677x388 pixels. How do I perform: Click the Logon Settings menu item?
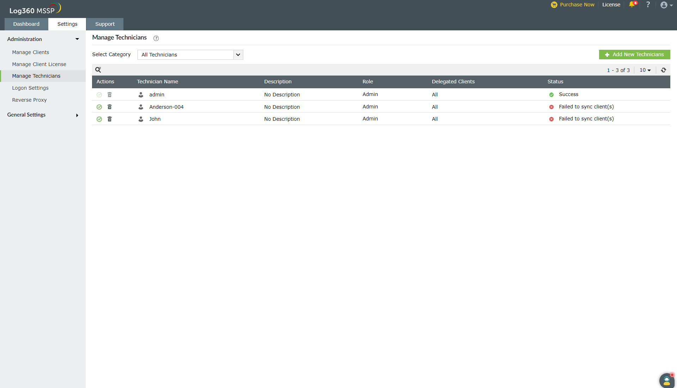pos(31,88)
